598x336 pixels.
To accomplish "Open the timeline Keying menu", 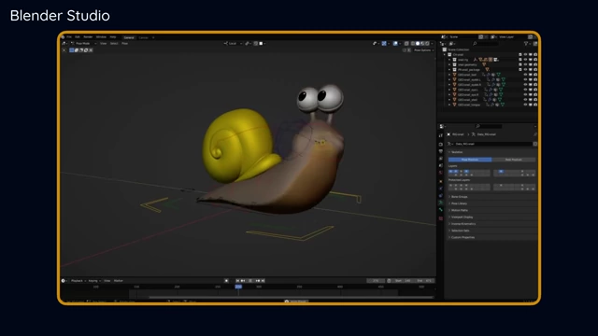I will click(x=93, y=281).
